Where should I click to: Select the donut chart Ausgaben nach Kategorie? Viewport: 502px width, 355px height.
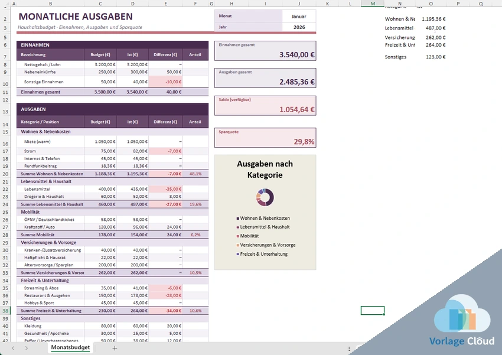265,197
